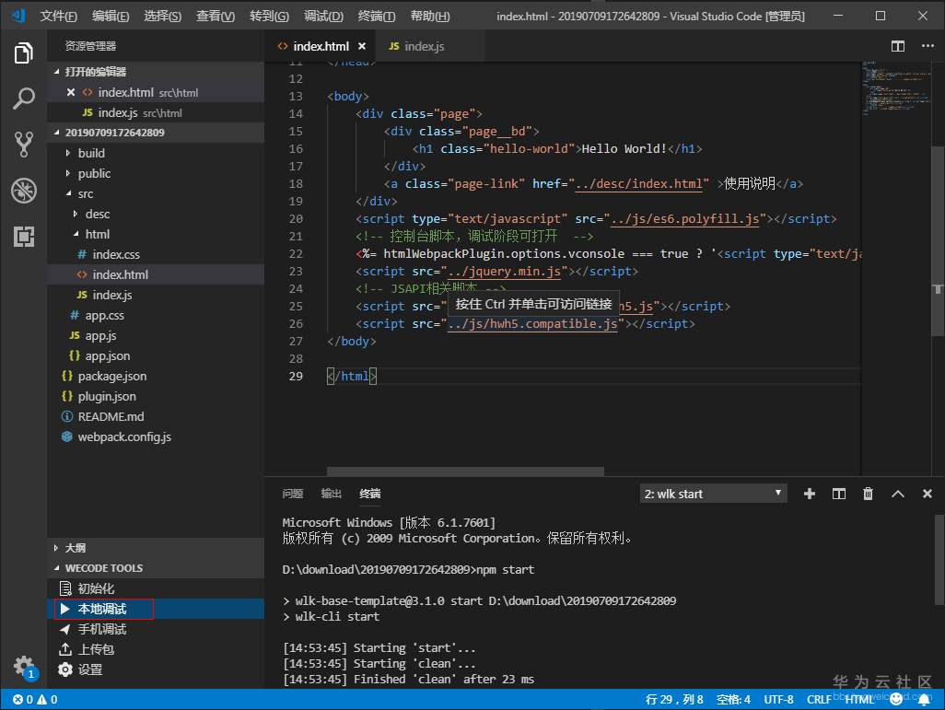Image resolution: width=945 pixels, height=710 pixels.
Task: Expand the build folder
Action: pos(91,153)
